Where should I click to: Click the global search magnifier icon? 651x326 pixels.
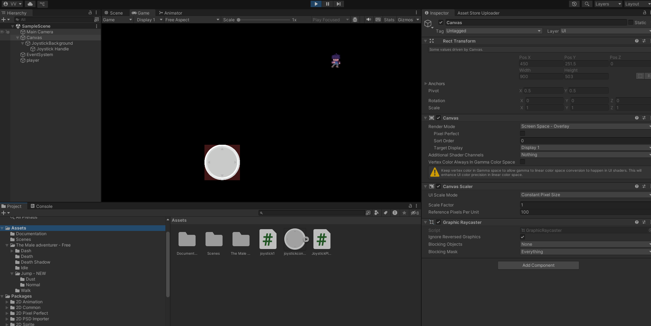coord(587,4)
